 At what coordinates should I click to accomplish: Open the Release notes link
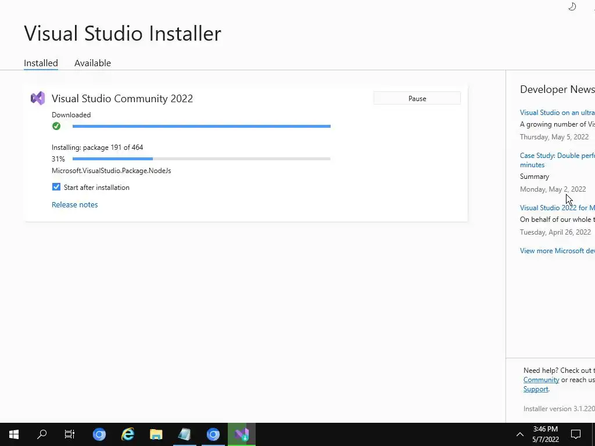coord(75,204)
